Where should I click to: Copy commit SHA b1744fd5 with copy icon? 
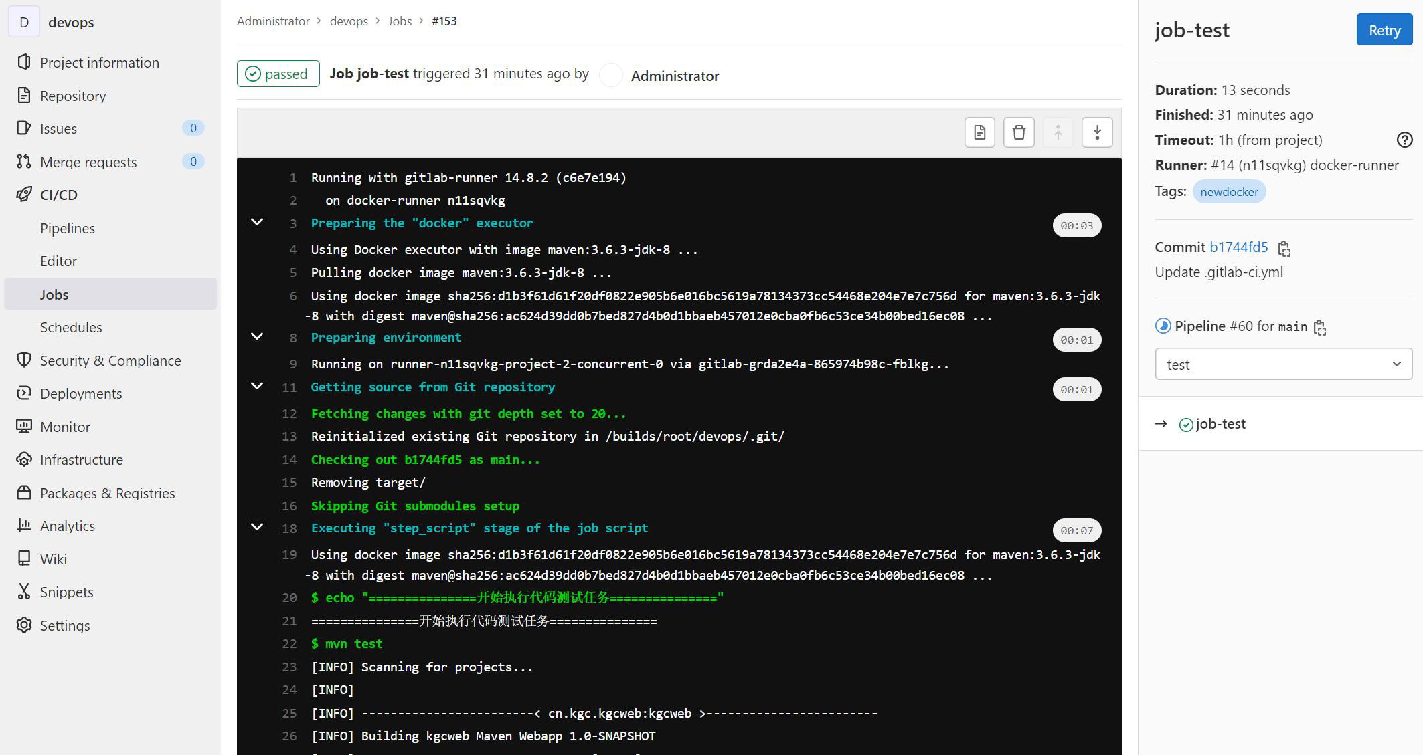(x=1284, y=248)
